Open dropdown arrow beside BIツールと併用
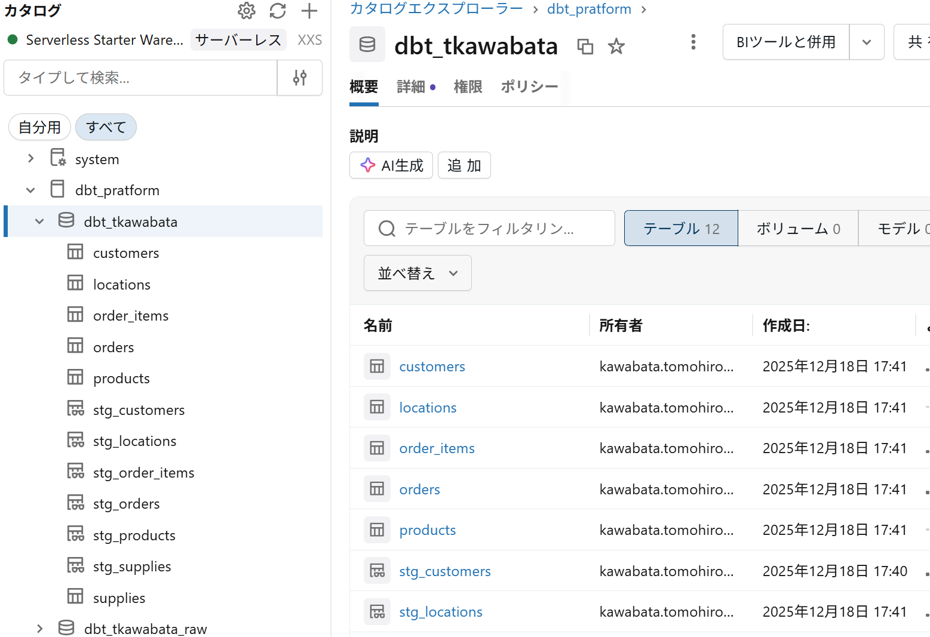The height and width of the screenshot is (637, 930). click(867, 42)
